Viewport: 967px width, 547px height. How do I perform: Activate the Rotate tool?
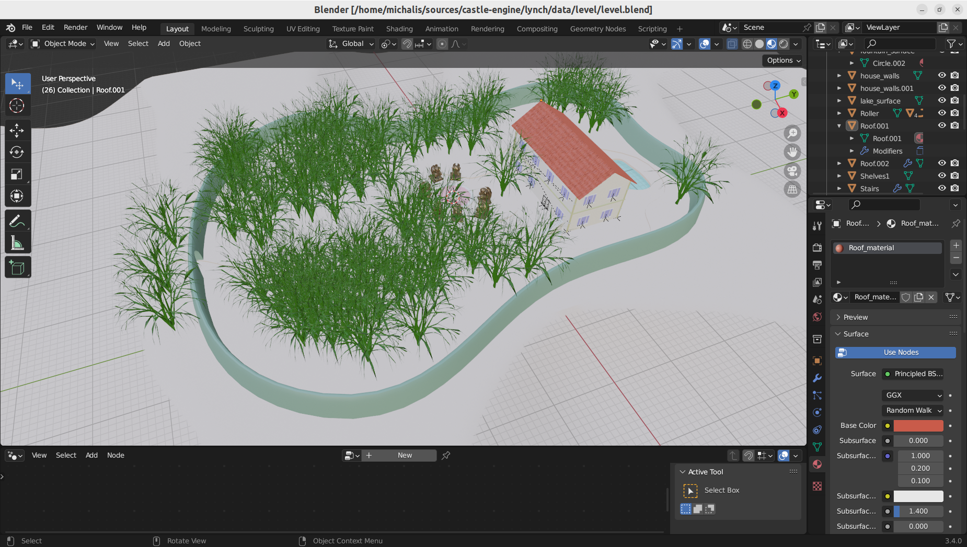(18, 152)
